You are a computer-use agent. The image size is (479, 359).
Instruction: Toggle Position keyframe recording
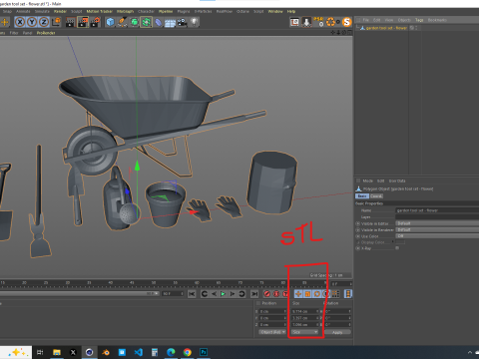click(x=298, y=294)
